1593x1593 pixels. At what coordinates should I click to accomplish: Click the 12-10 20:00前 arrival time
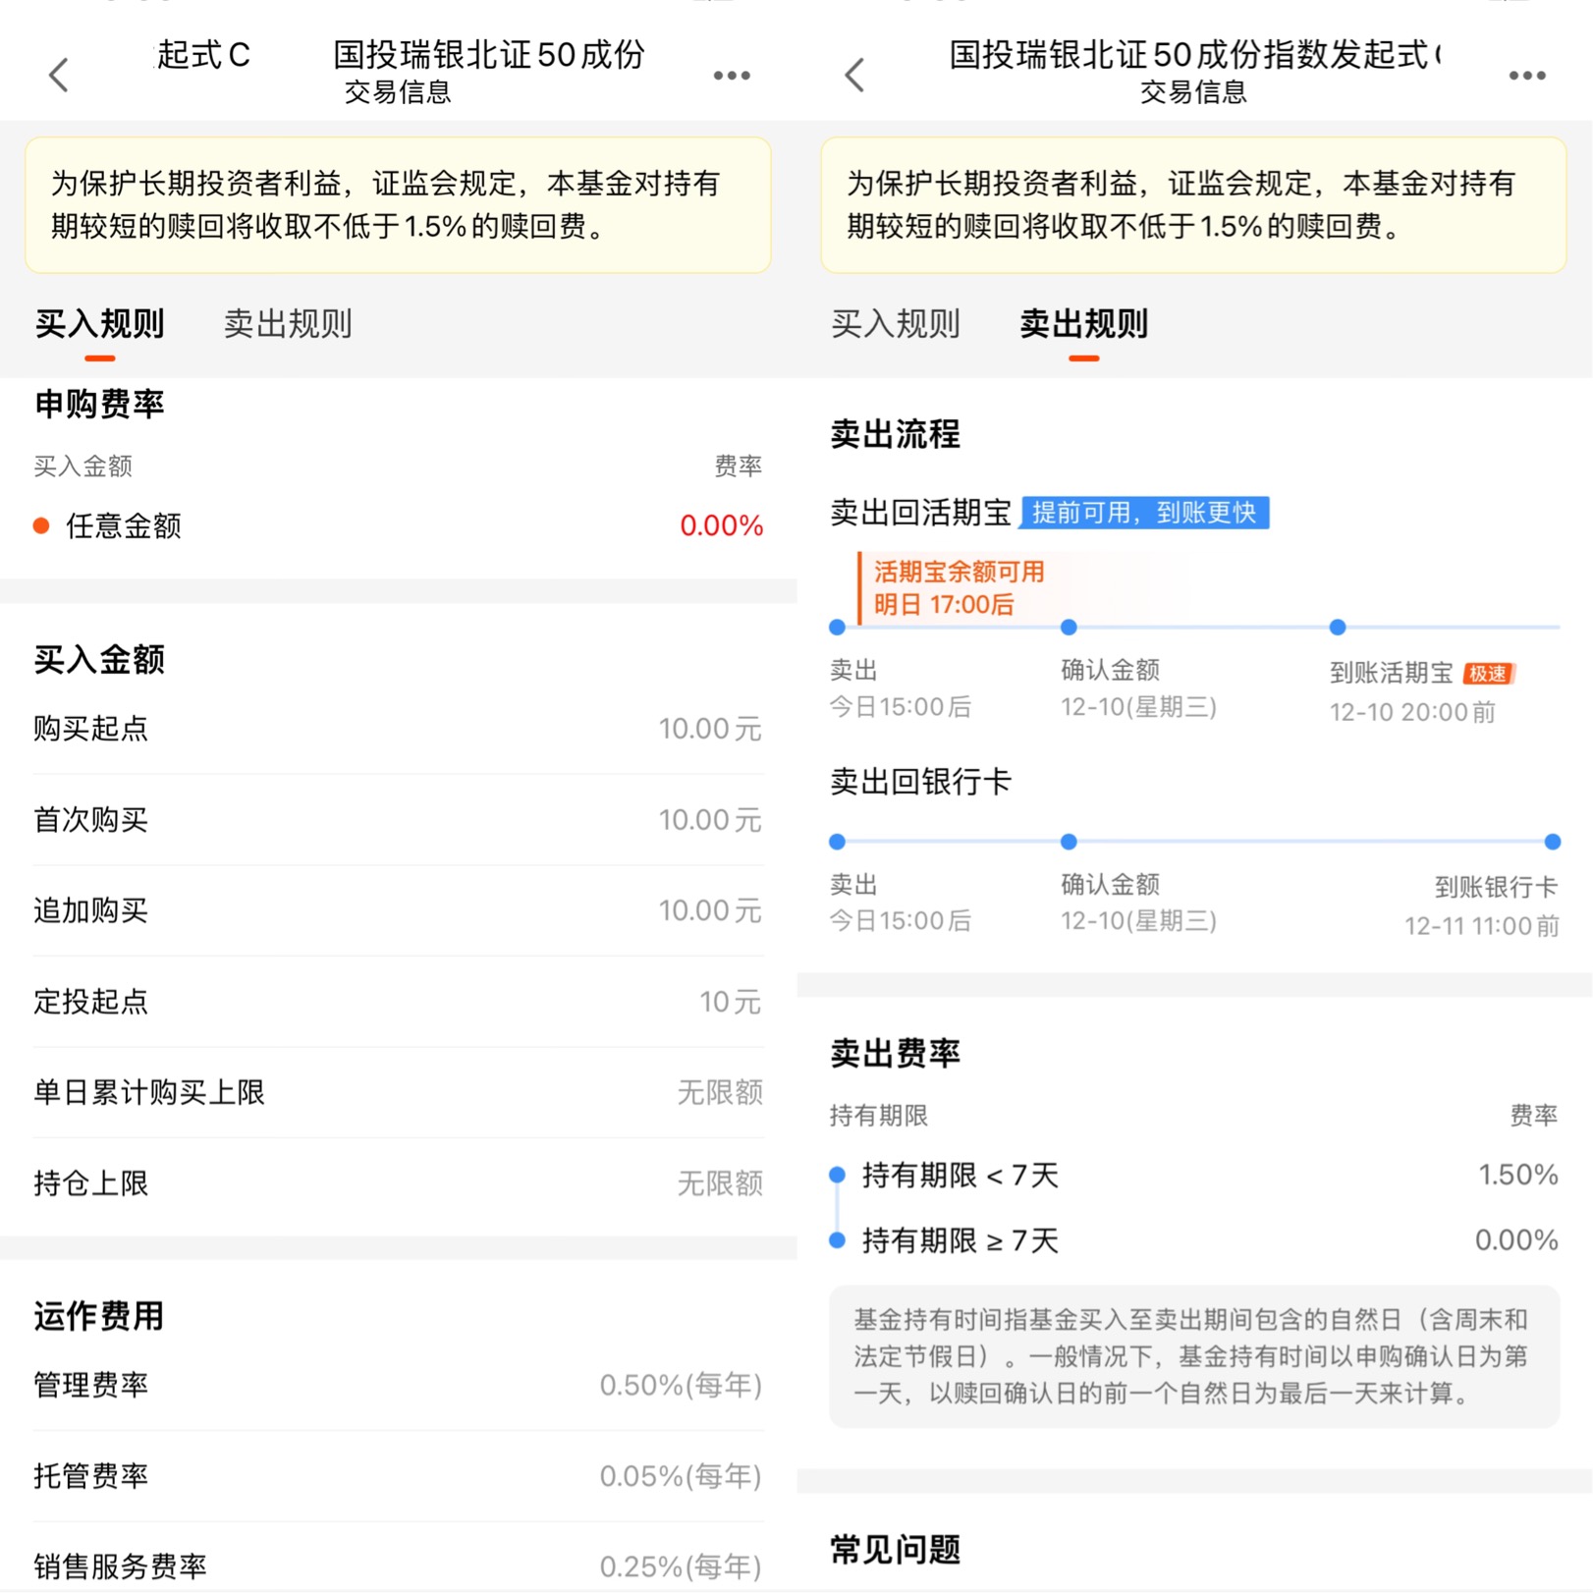click(x=1412, y=712)
